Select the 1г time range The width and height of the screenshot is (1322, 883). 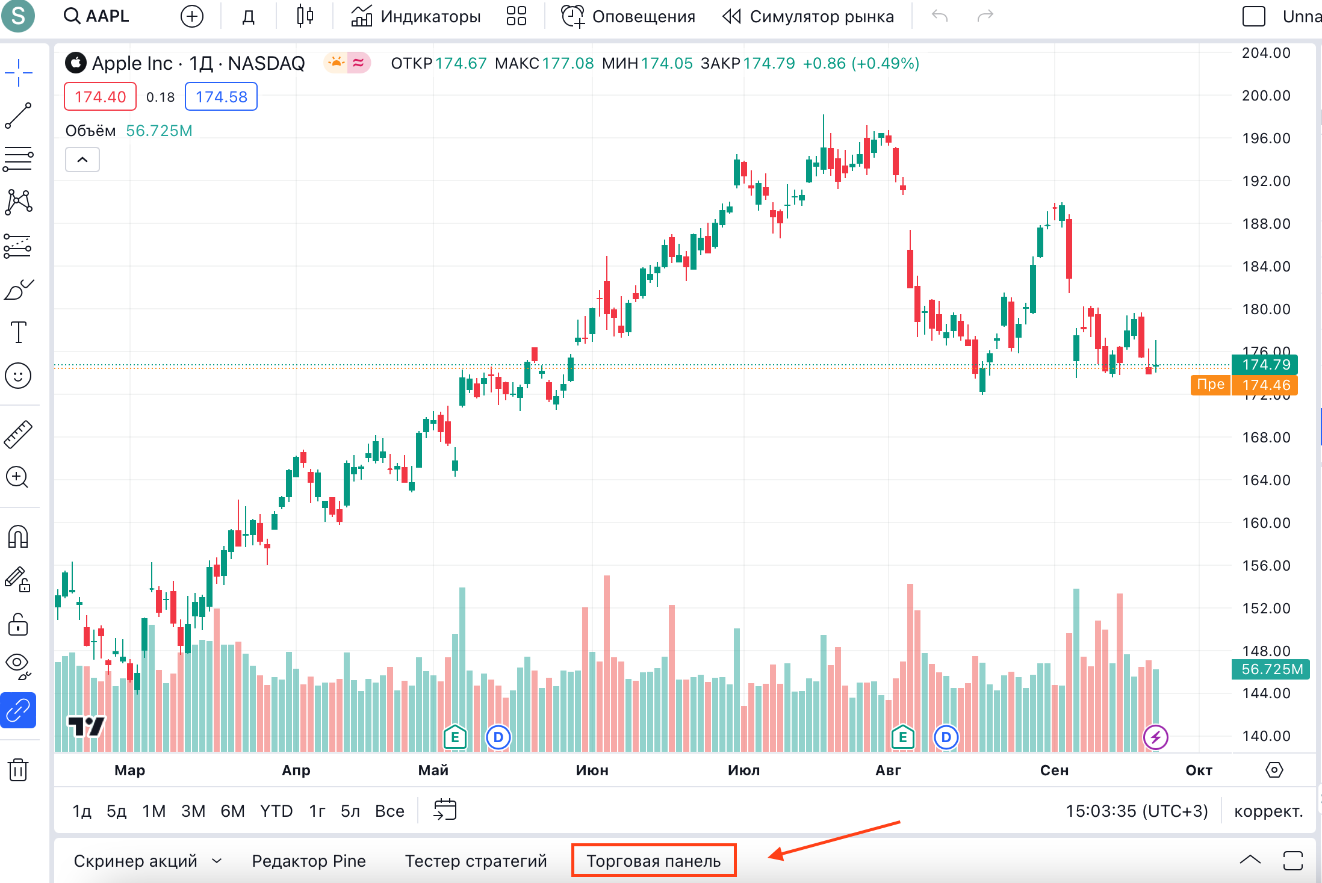pyautogui.click(x=317, y=811)
